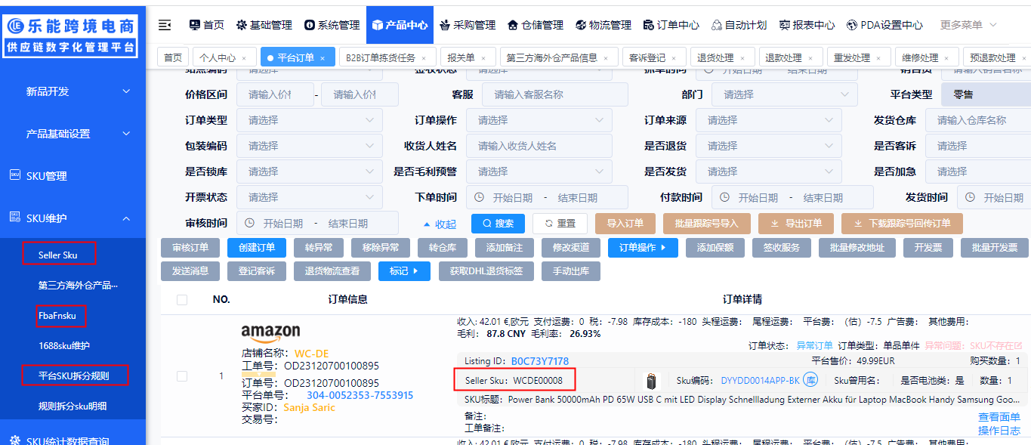The image size is (1031, 445).
Task: Collapse the sidebar with the hamburger icon
Action: (165, 25)
